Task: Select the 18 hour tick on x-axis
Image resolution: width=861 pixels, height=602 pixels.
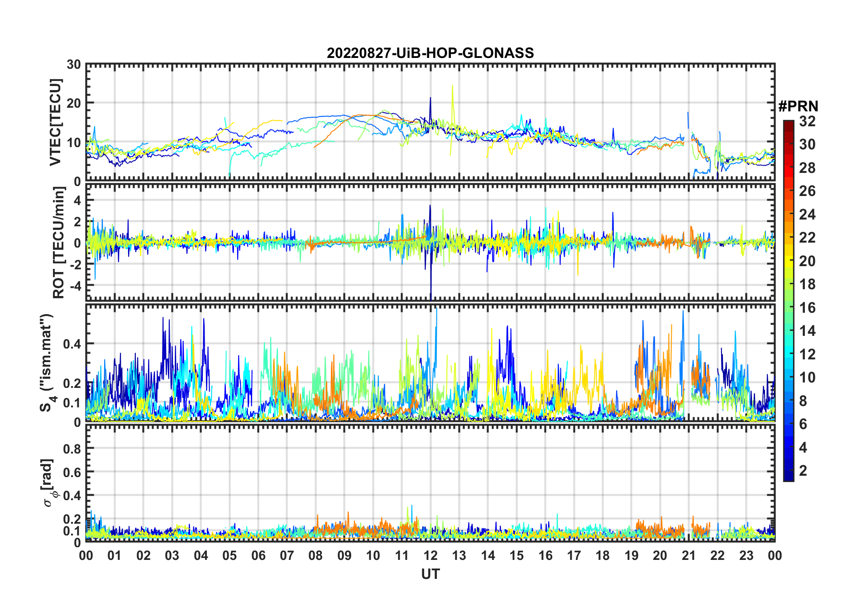Action: coord(603,555)
